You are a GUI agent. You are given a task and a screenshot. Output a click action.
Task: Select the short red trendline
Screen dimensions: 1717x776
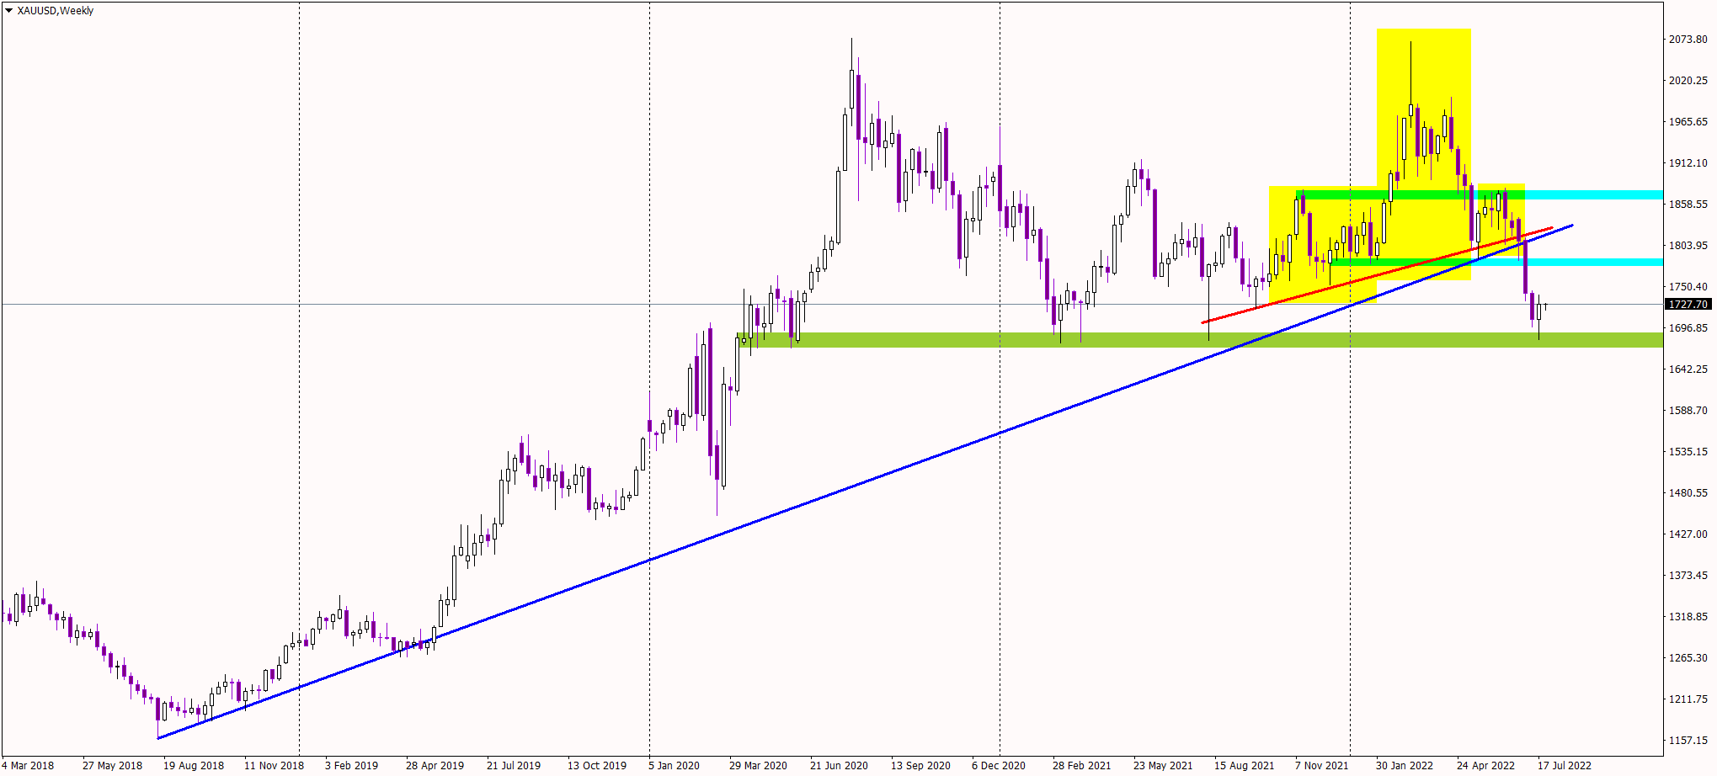pyautogui.click(x=1377, y=274)
